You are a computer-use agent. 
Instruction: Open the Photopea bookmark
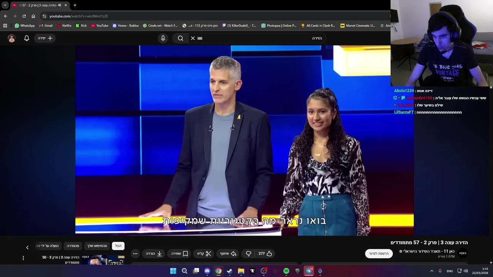pos(279,26)
